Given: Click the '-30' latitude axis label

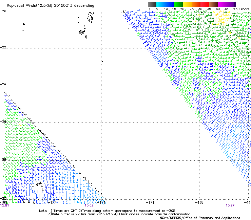Looking at the screenshot, I should tap(3, 199).
